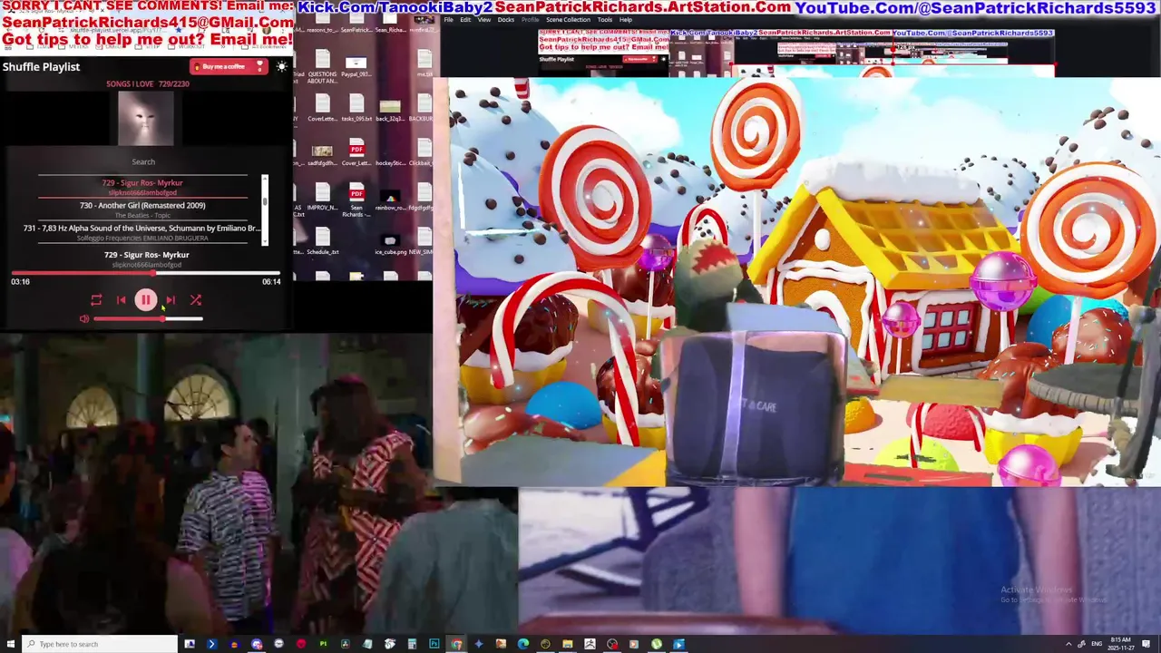Open the Profile menu in OBS
The image size is (1161, 653).
pos(530,20)
